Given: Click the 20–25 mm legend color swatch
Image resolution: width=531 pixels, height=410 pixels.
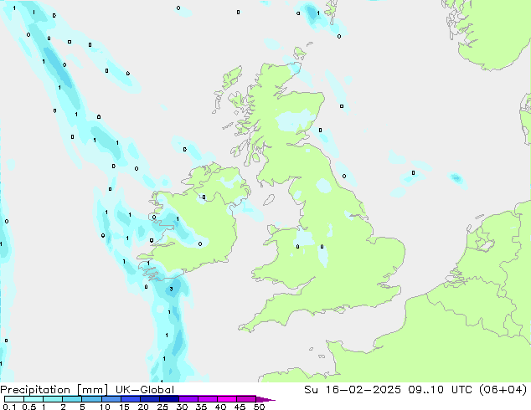Looking at the screenshot, I should point(150,399).
